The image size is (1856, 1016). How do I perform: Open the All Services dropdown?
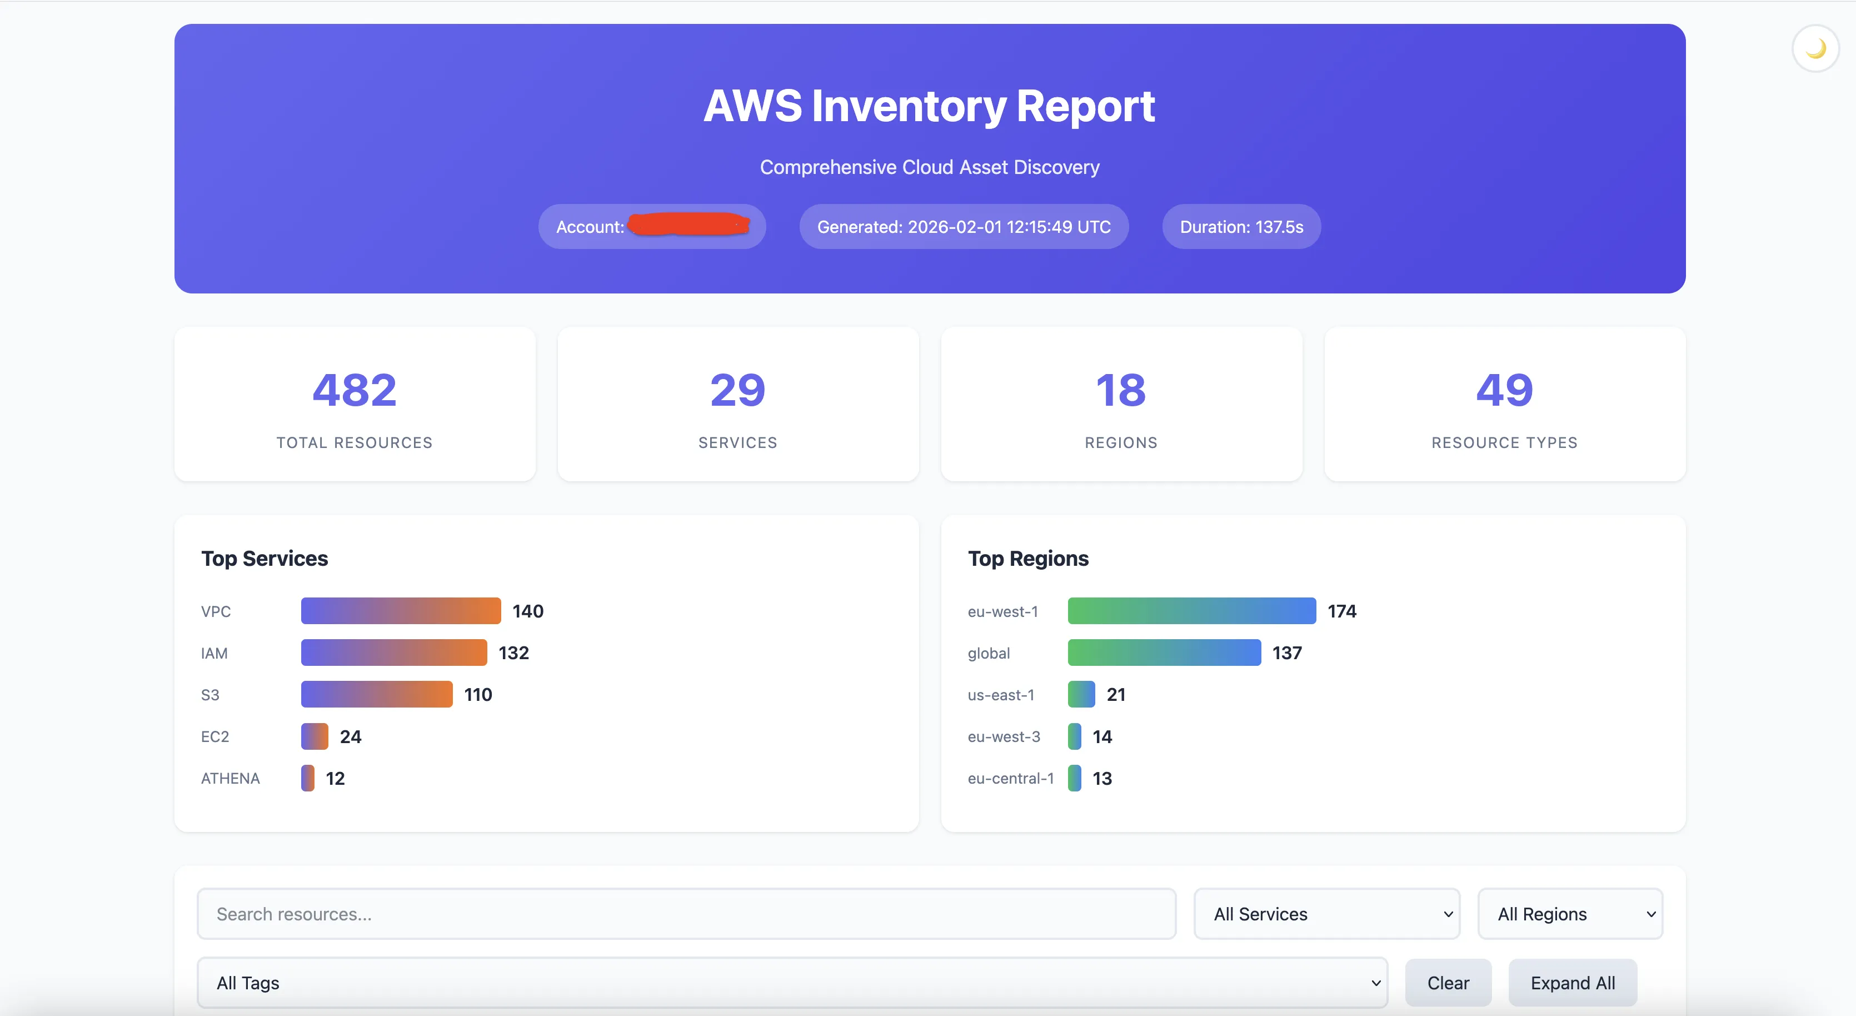[1326, 913]
